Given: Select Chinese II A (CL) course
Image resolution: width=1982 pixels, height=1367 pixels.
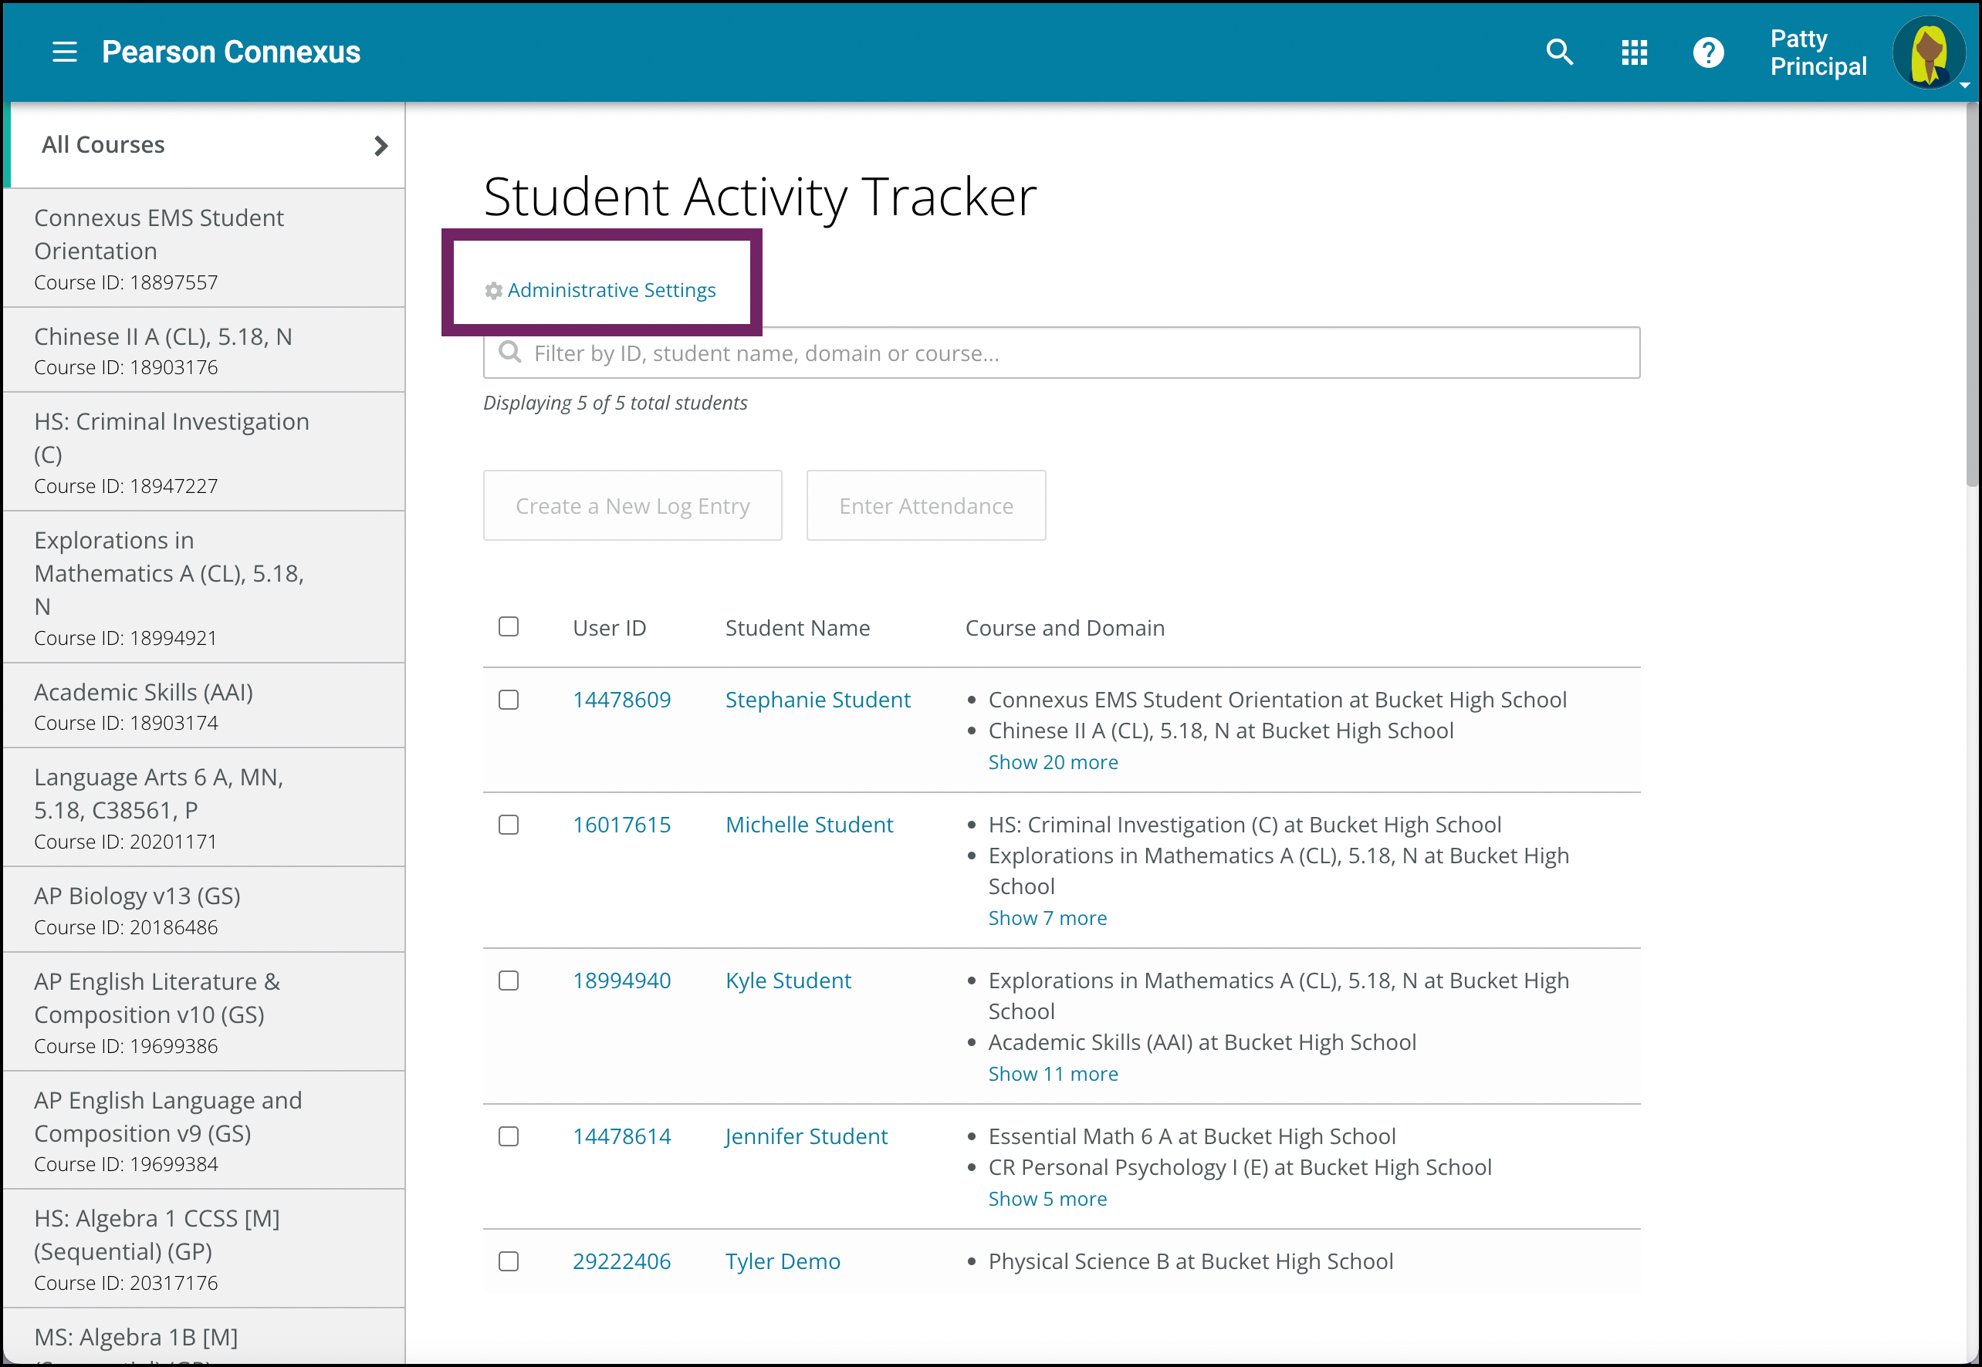Looking at the screenshot, I should [204, 350].
